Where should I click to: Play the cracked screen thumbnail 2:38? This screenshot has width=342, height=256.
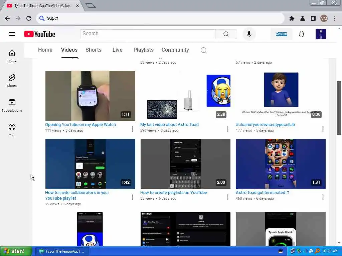(x=185, y=96)
